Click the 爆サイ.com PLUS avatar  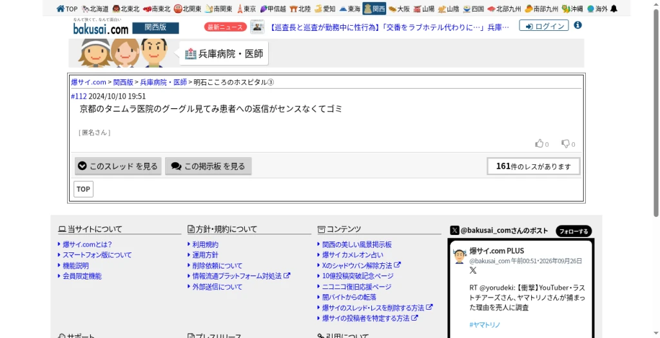(460, 256)
